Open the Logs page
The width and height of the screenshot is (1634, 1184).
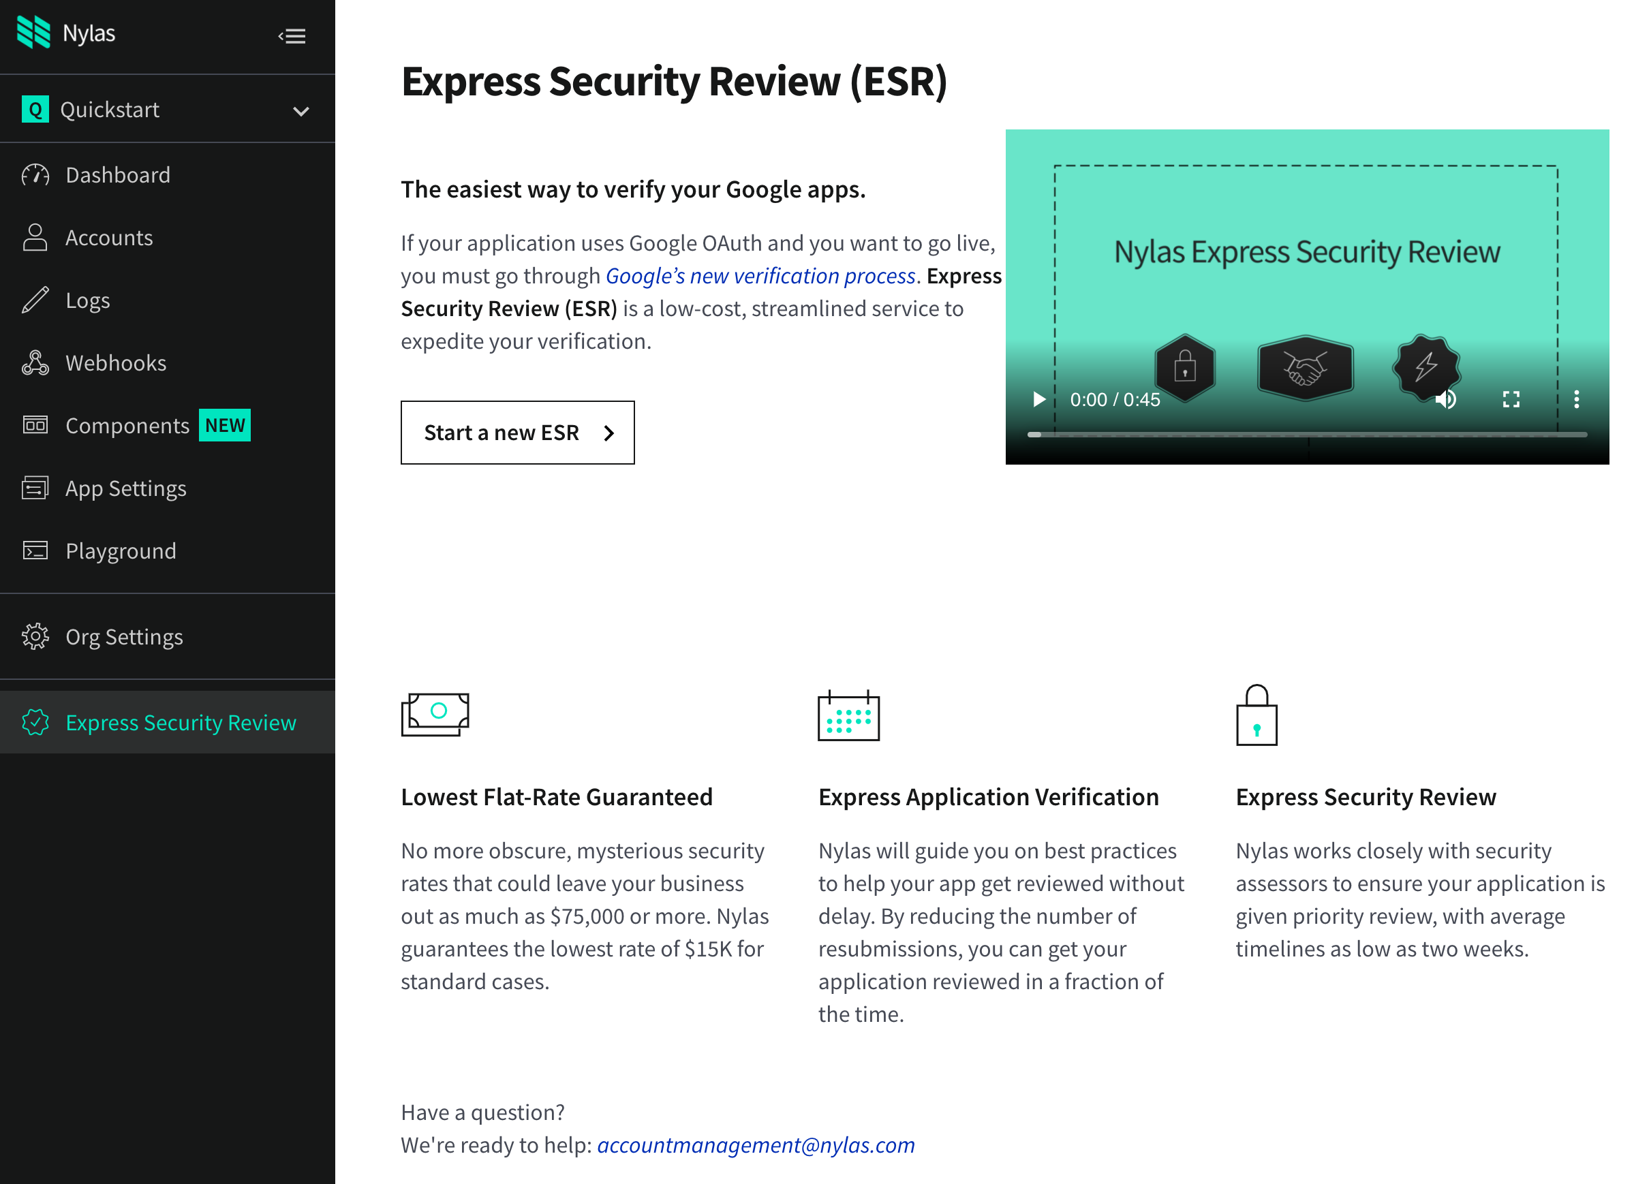pos(87,300)
